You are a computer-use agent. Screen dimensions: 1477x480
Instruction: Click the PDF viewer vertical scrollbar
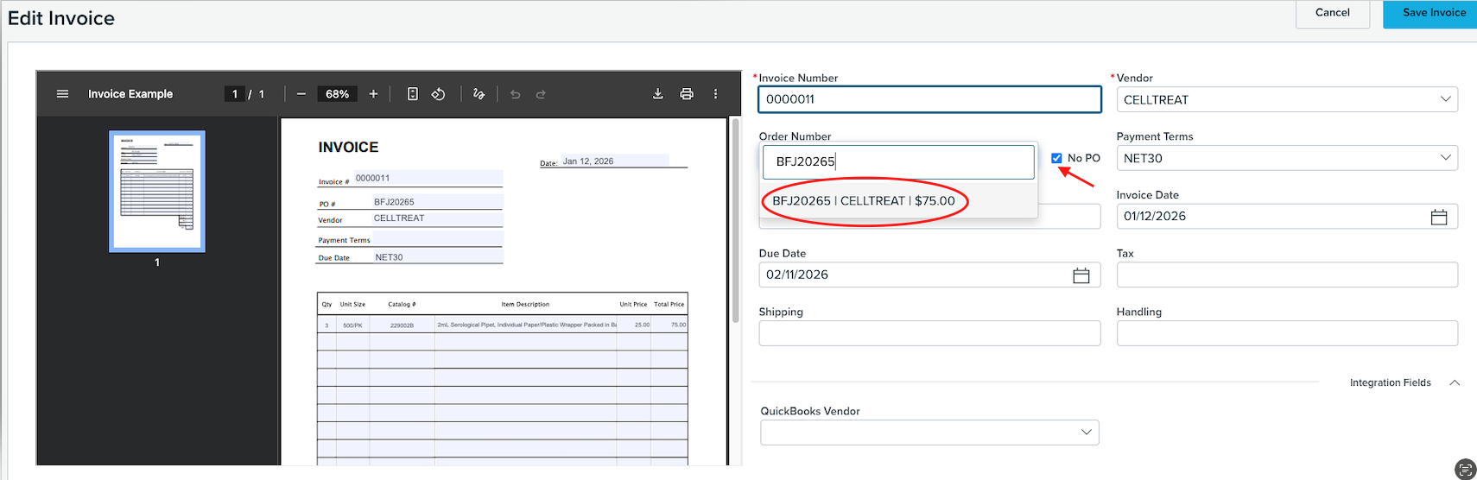point(736,220)
